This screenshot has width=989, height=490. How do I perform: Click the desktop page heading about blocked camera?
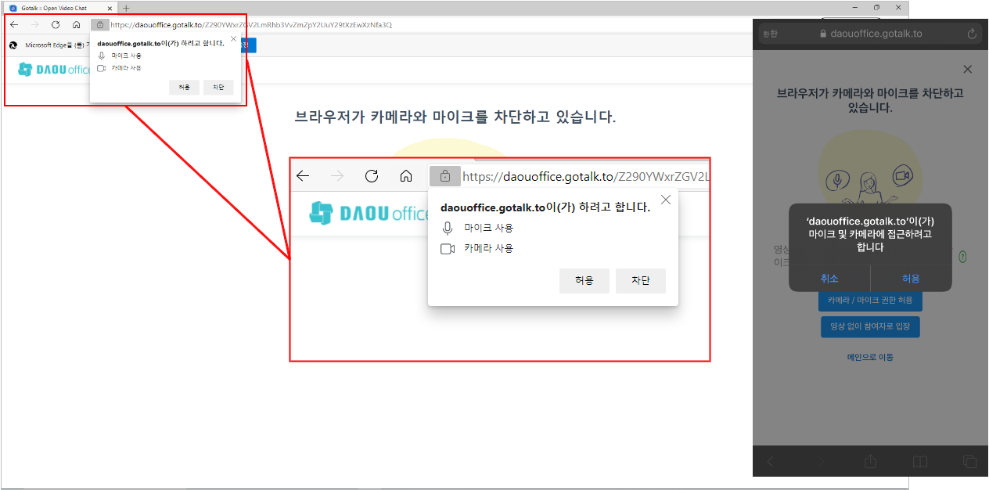click(455, 117)
